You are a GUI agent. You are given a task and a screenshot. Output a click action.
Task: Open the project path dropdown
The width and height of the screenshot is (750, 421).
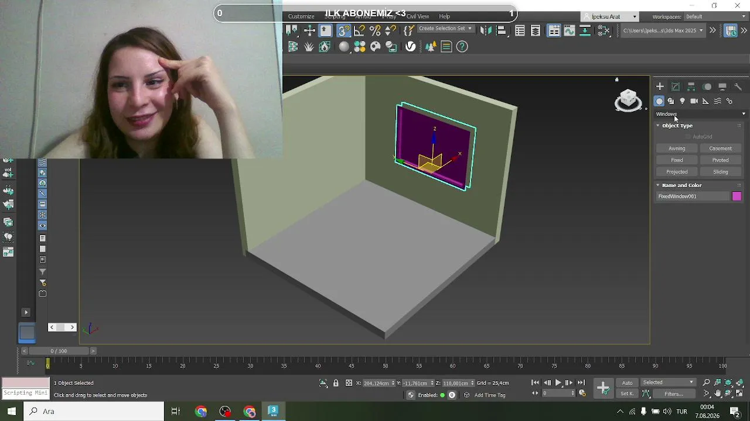663,30
